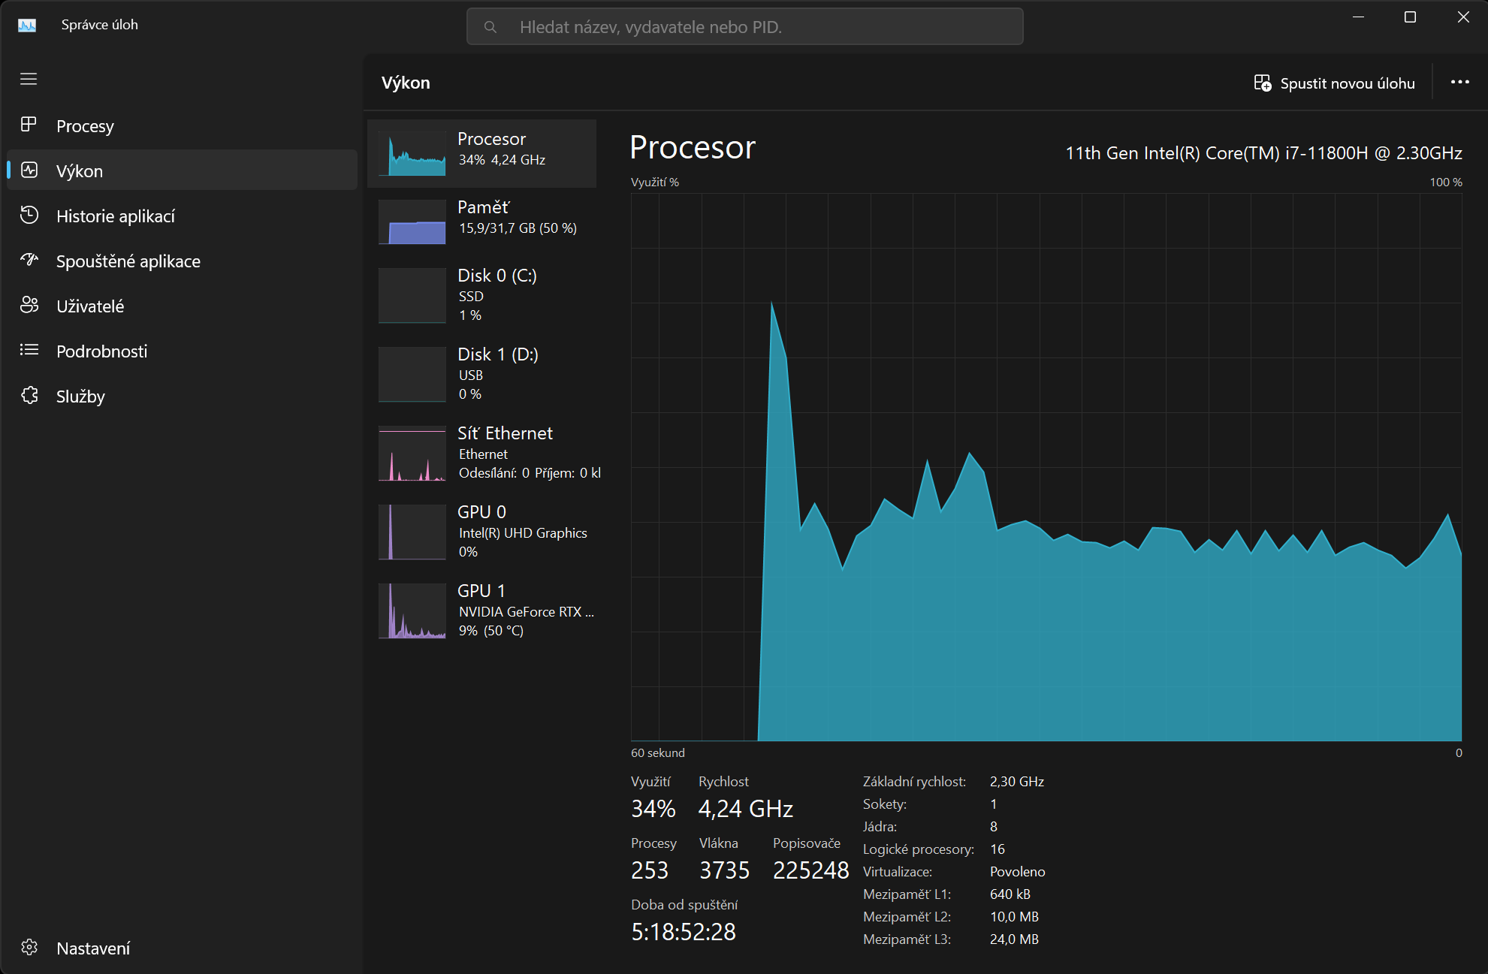Click Spustit novou úlohu button
This screenshot has height=974, width=1488.
point(1335,83)
